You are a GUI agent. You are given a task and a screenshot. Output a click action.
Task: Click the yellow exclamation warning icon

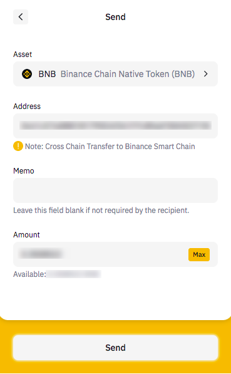[x=18, y=146]
